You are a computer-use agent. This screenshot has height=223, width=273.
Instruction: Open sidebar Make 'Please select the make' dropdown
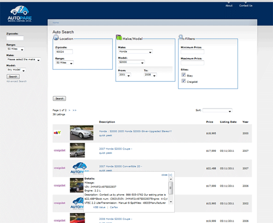[x=23, y=59]
